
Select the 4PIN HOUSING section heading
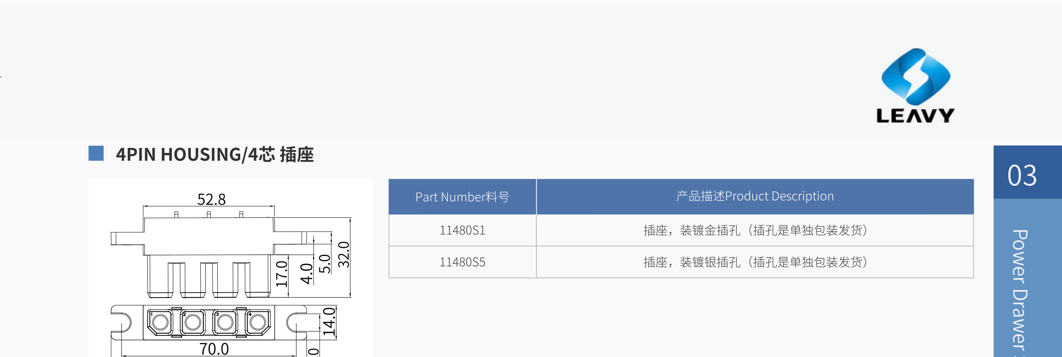[x=215, y=154]
